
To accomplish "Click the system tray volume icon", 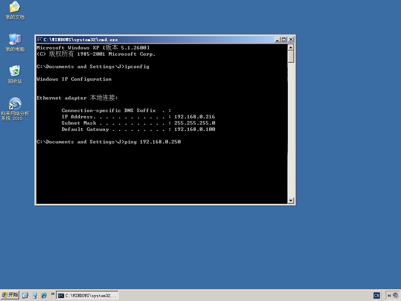I will pos(396,295).
